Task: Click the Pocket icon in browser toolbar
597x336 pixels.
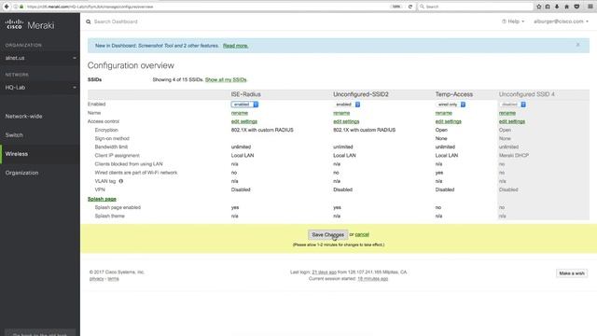Action: pos(576,7)
